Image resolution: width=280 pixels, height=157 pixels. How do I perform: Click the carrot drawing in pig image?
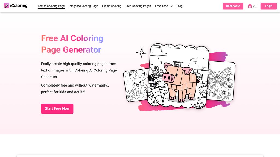click(x=158, y=96)
